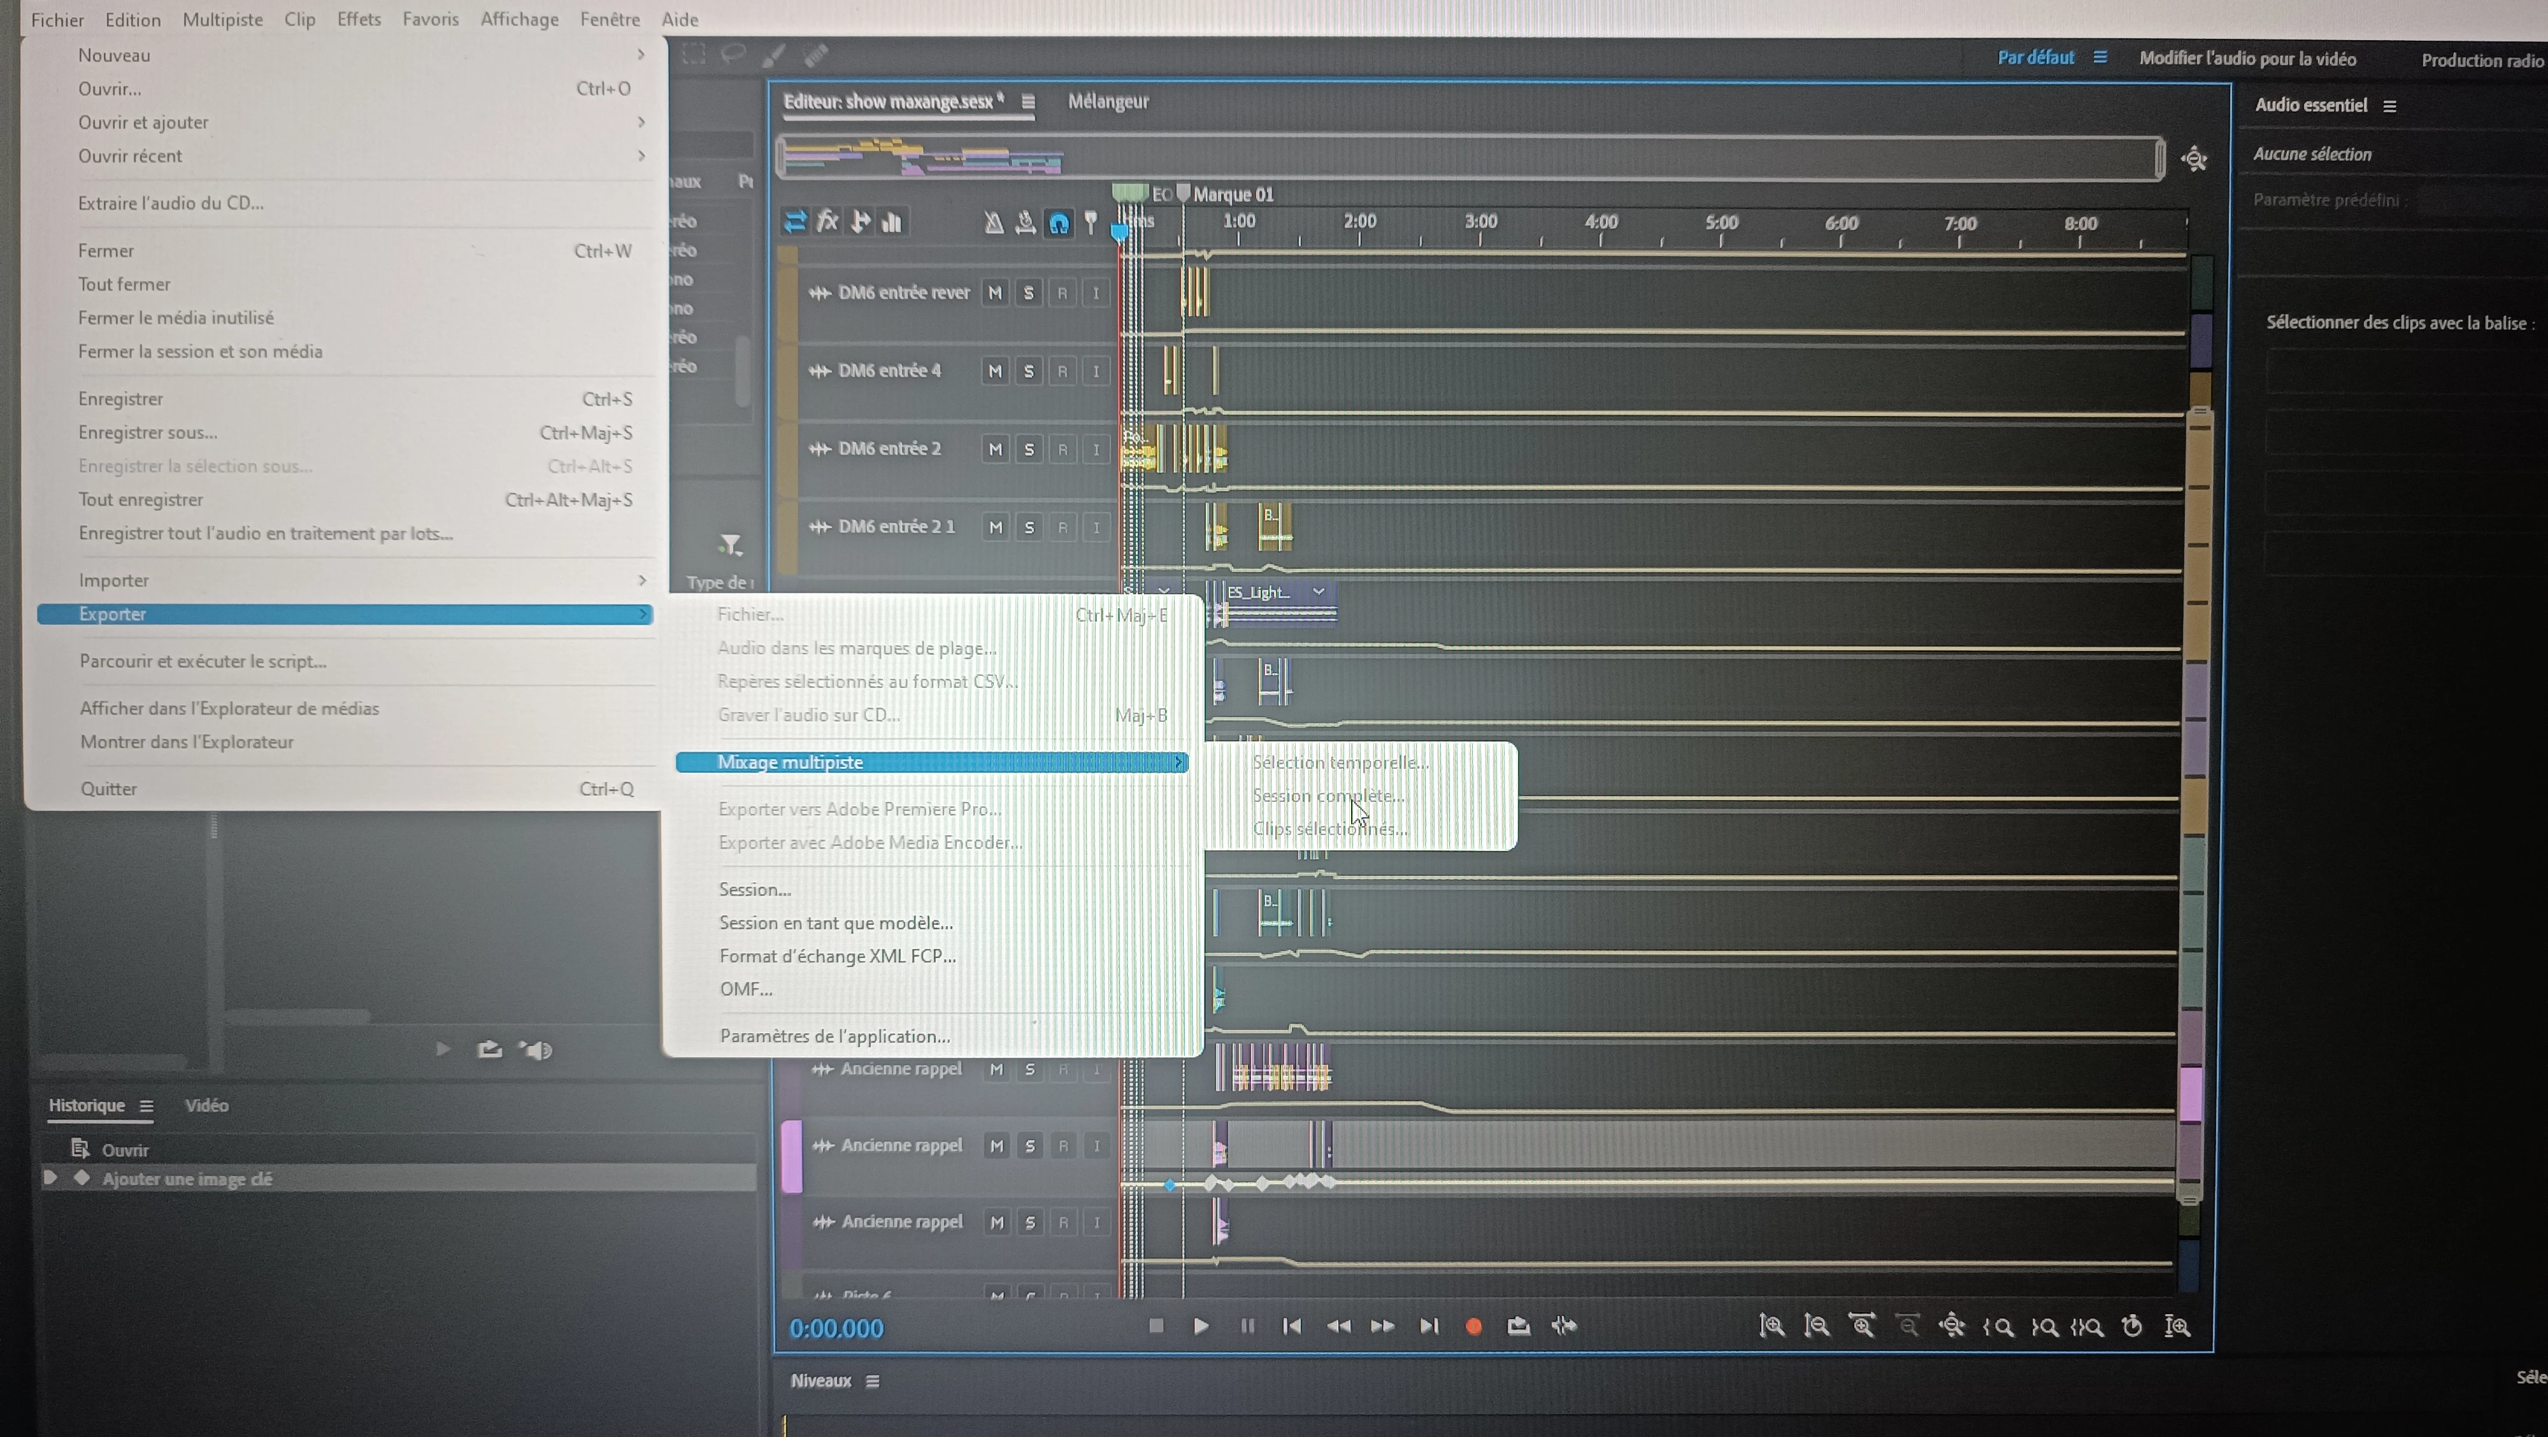Click the Stop transport button

click(x=1156, y=1326)
